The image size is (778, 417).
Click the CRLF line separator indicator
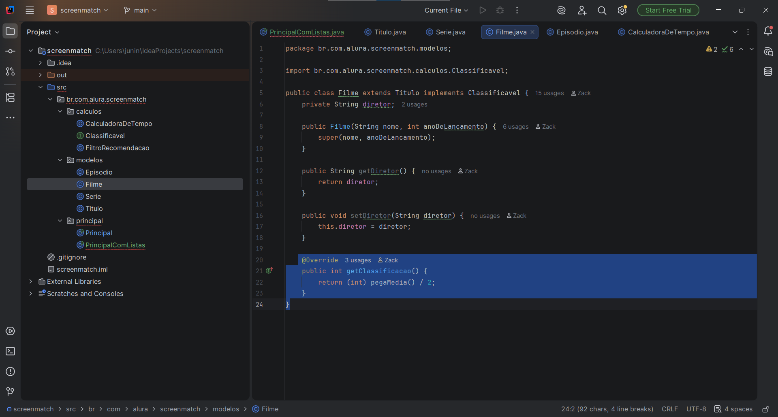[x=669, y=409]
